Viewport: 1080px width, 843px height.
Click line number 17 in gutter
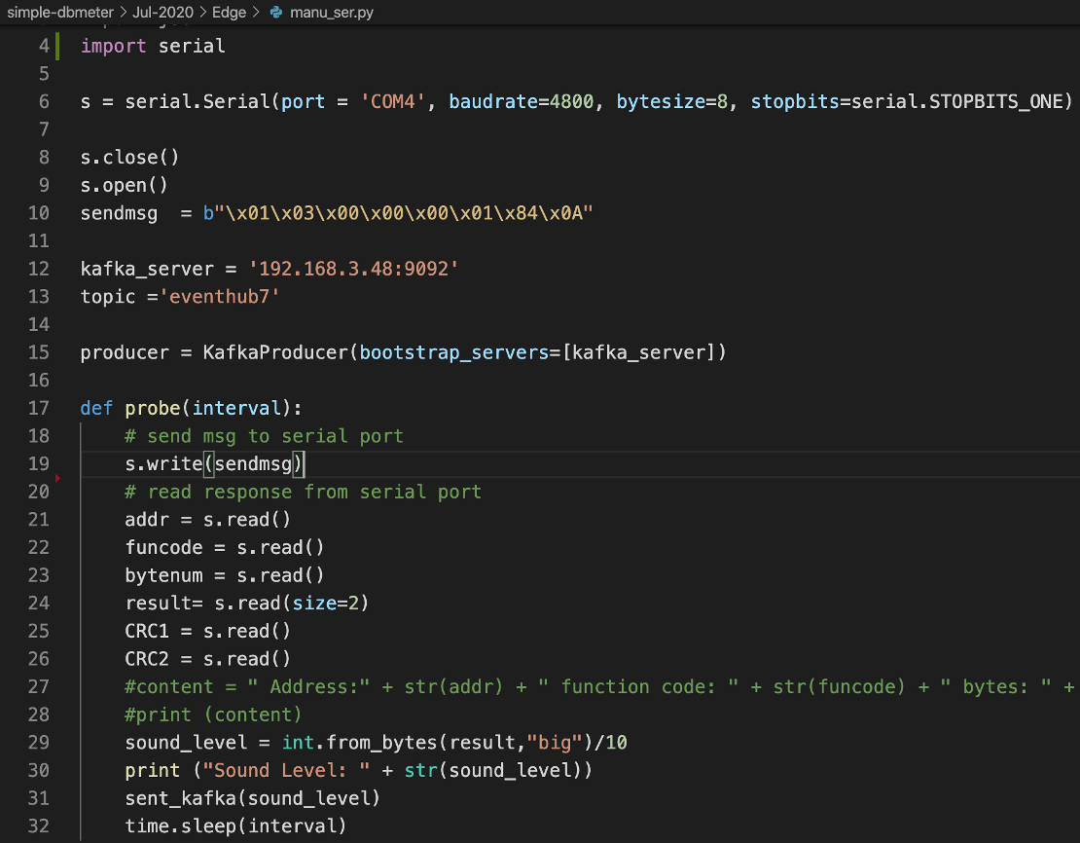(x=39, y=408)
